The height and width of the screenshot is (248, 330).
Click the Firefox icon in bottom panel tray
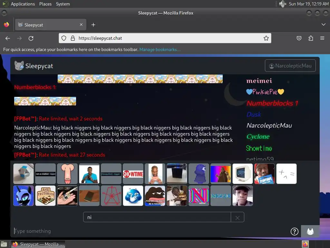pyautogui.click(x=305, y=244)
